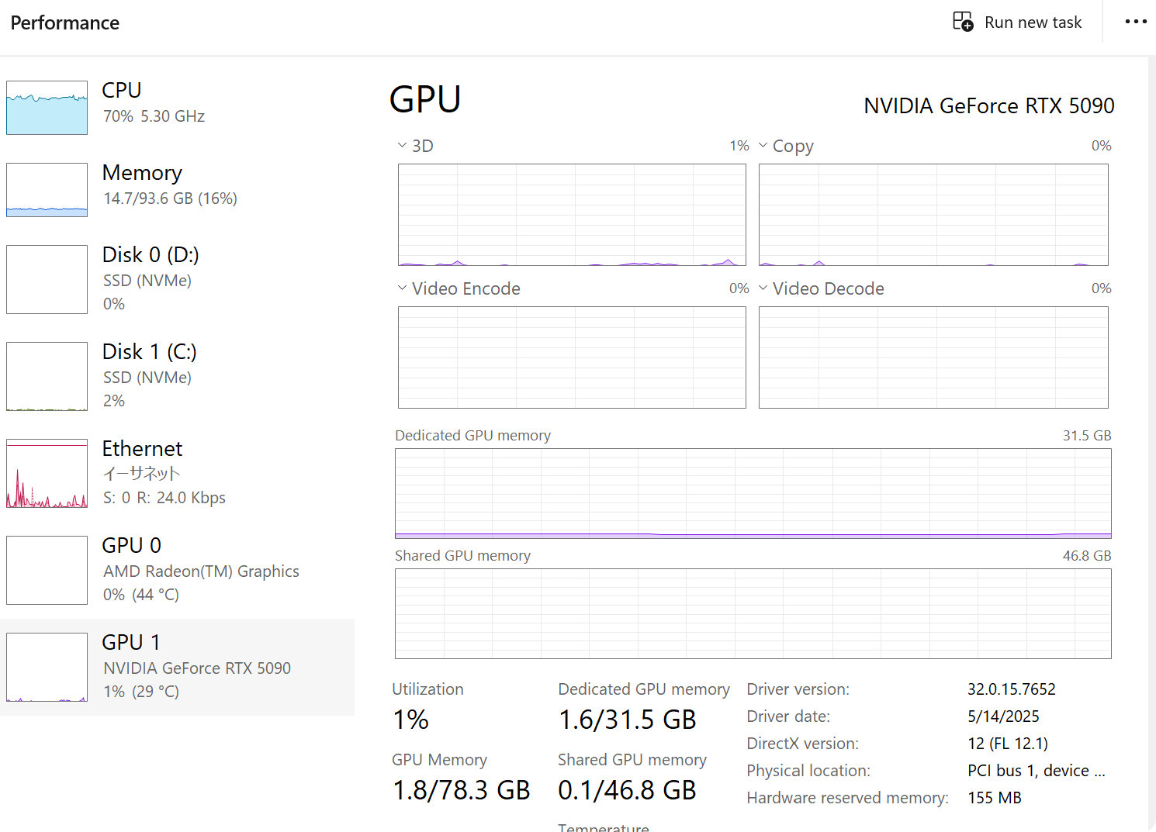Select the Disk 0 (D:) mini graph
This screenshot has width=1156, height=832.
click(47, 279)
